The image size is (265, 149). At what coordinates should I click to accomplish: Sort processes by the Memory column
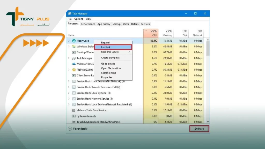[x=166, y=33]
